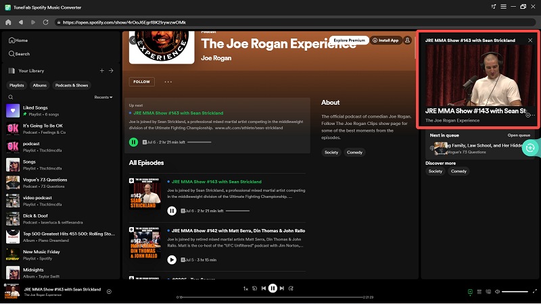
Task: Click the plus icon beside Your Library
Action: click(x=102, y=70)
